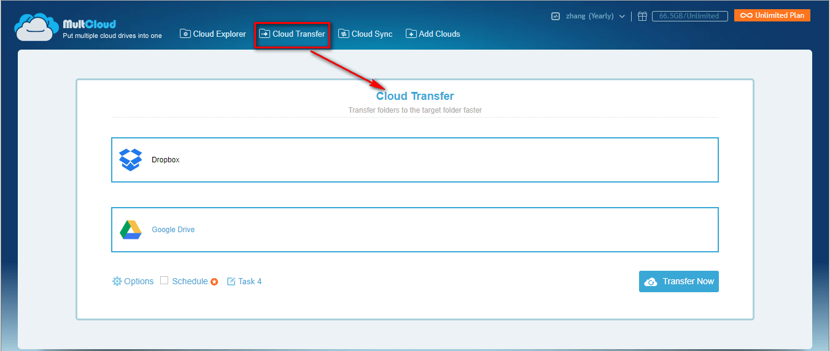Click the gift box icon
Screen dimensions: 830x351
(x=642, y=16)
